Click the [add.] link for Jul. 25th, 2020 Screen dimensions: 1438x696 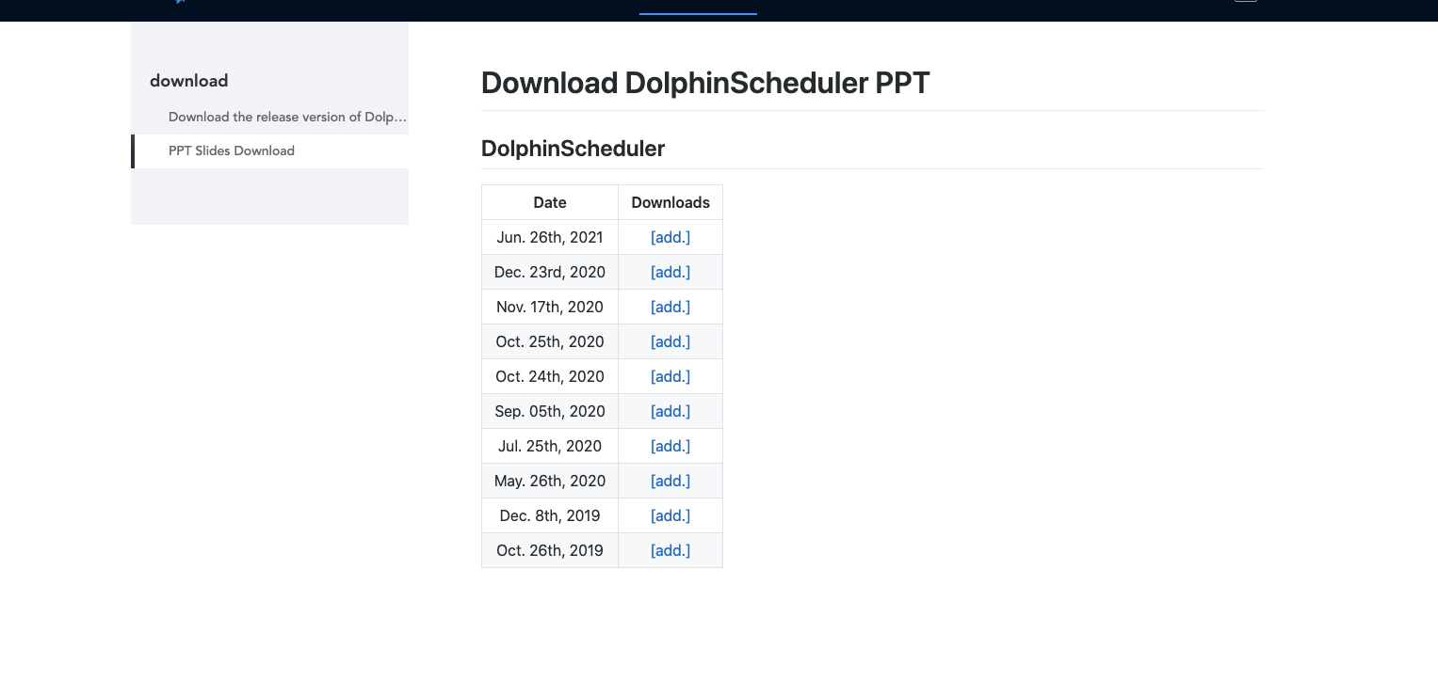671,446
